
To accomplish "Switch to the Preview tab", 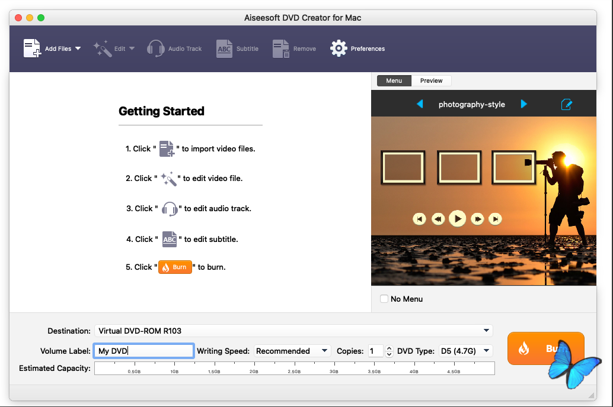I will 431,80.
